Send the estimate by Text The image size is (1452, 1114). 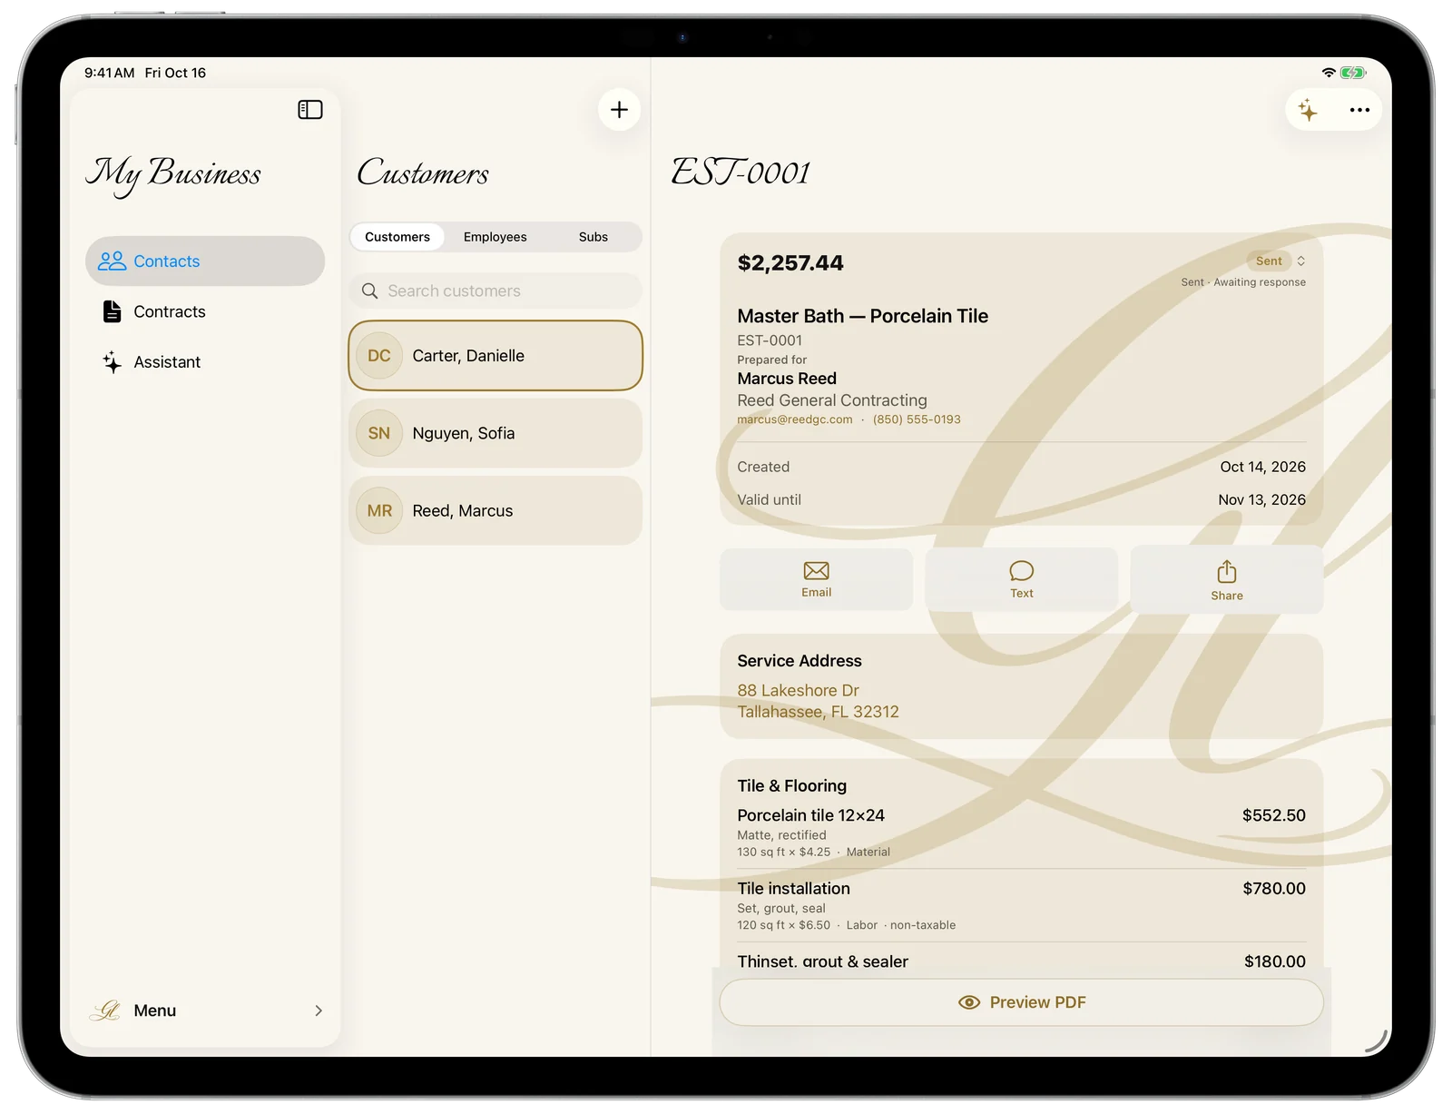pos(1022,579)
